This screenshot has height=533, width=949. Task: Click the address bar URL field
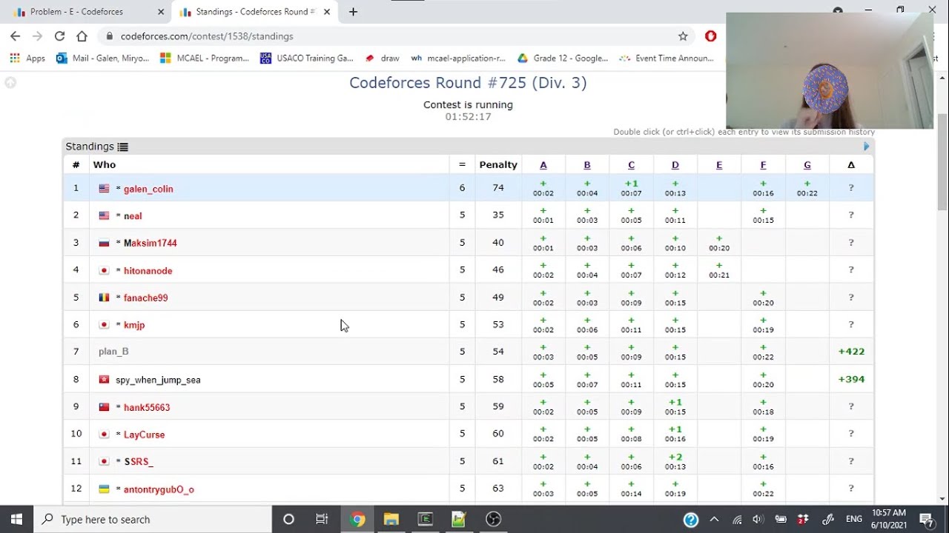point(393,36)
